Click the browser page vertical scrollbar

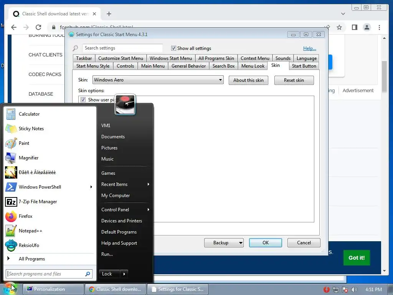click(384, 76)
